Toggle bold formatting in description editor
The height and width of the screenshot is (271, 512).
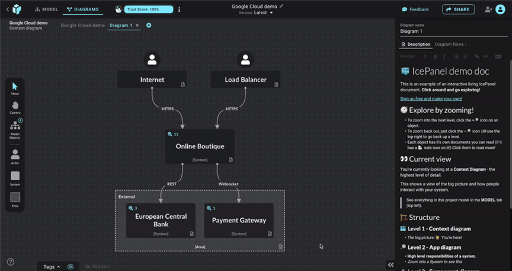pyautogui.click(x=436, y=57)
